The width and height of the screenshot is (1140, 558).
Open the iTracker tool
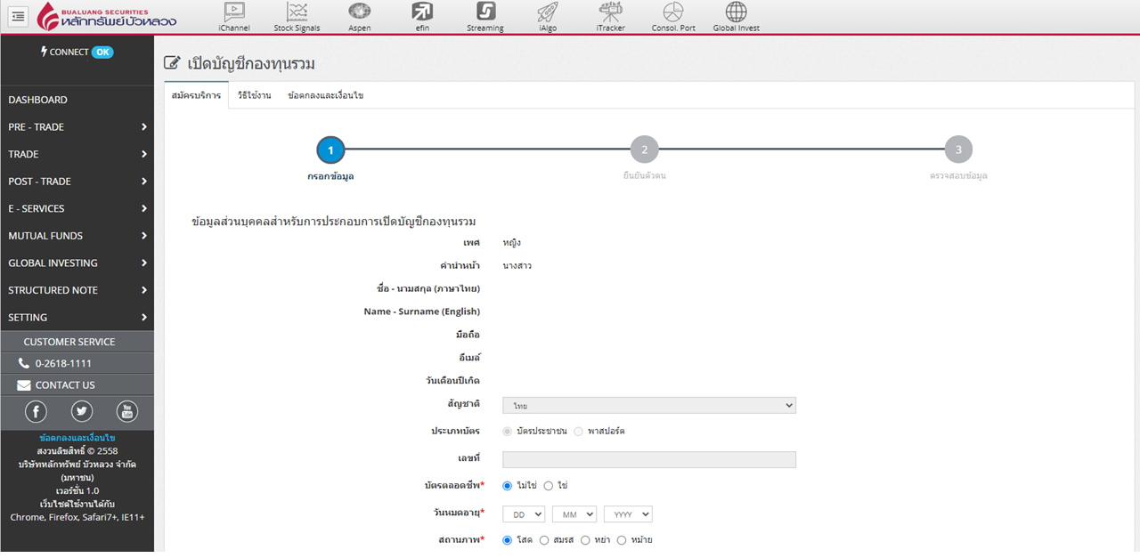(610, 12)
